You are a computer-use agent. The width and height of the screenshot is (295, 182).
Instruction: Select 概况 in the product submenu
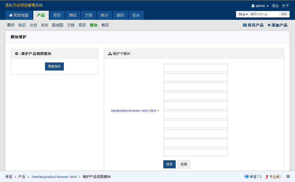coord(105,25)
